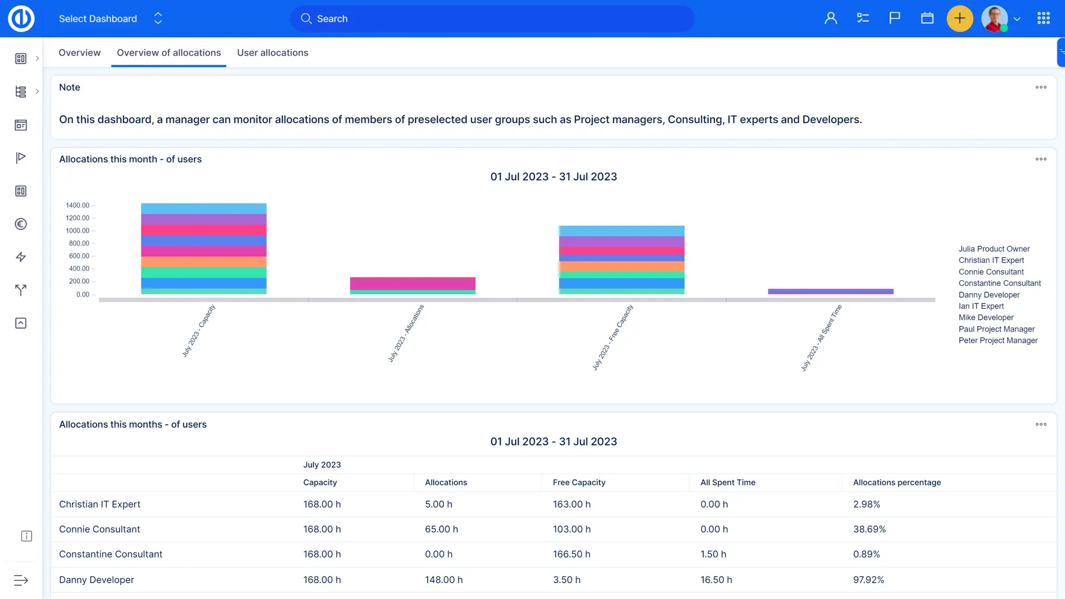Click the user profile icon in header

tap(830, 18)
